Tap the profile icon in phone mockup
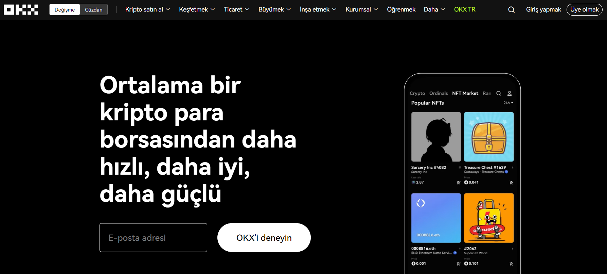This screenshot has height=274, width=607. pyautogui.click(x=510, y=93)
